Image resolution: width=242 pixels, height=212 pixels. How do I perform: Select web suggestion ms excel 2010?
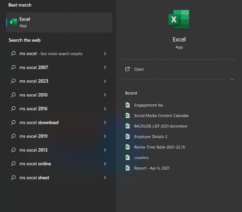click(x=59, y=95)
